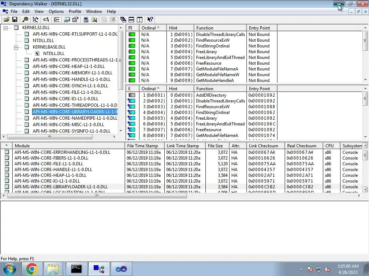Open Command Prompt from the taskbar
The image size is (369, 276).
pyautogui.click(x=76, y=269)
